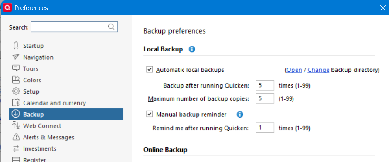Click the Navigation paper-plane icon
The image size is (389, 162).
[16, 57]
